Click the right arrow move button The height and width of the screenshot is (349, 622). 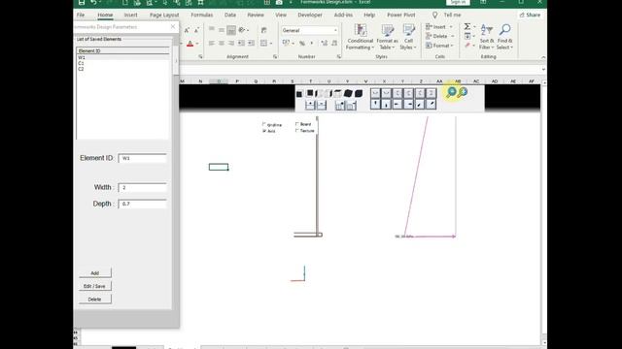tap(408, 104)
